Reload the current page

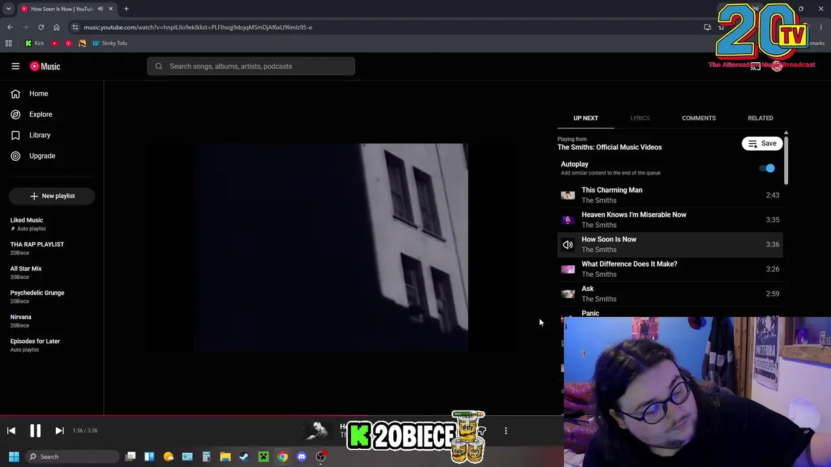coord(41,27)
